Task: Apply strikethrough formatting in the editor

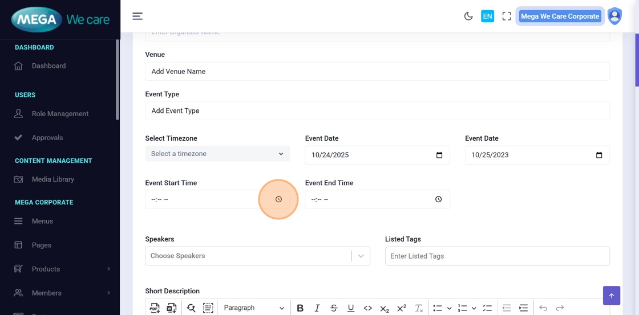Action: coord(334,308)
